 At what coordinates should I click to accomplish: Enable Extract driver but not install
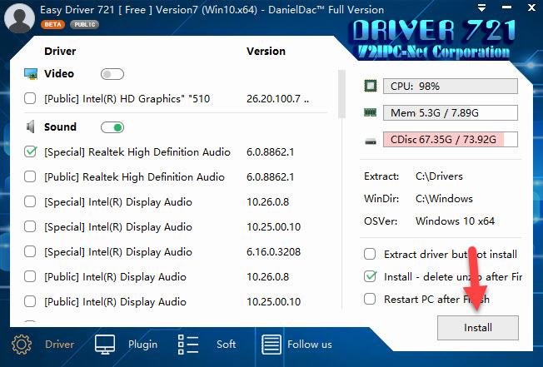coord(370,254)
